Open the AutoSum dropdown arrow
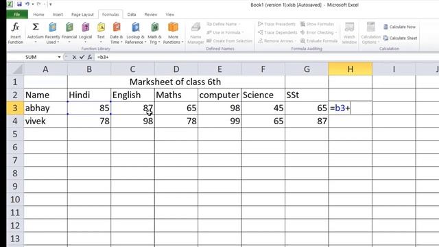Image resolution: width=439 pixels, height=247 pixels. point(35,43)
